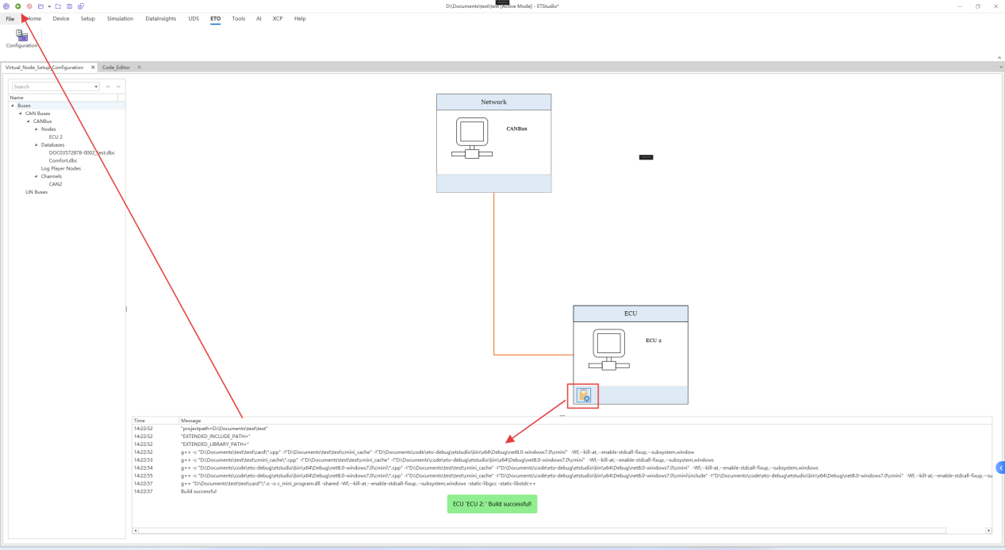Switch to the Code_Editor tab
The image size is (1005, 550).
click(x=116, y=67)
